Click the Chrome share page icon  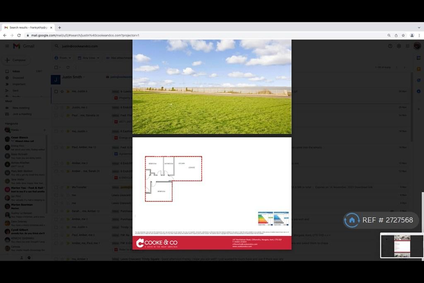point(396,36)
